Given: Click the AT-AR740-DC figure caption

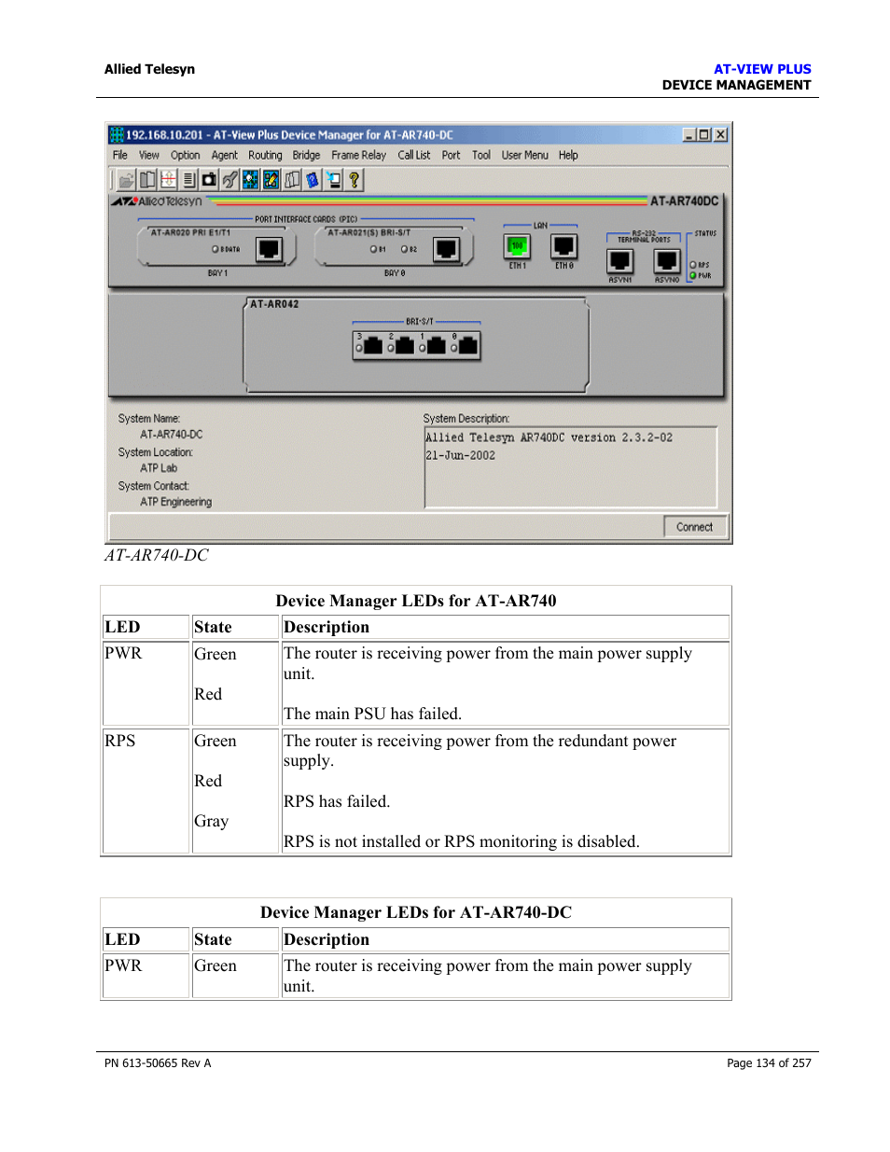Looking at the screenshot, I should pyautogui.click(x=157, y=555).
